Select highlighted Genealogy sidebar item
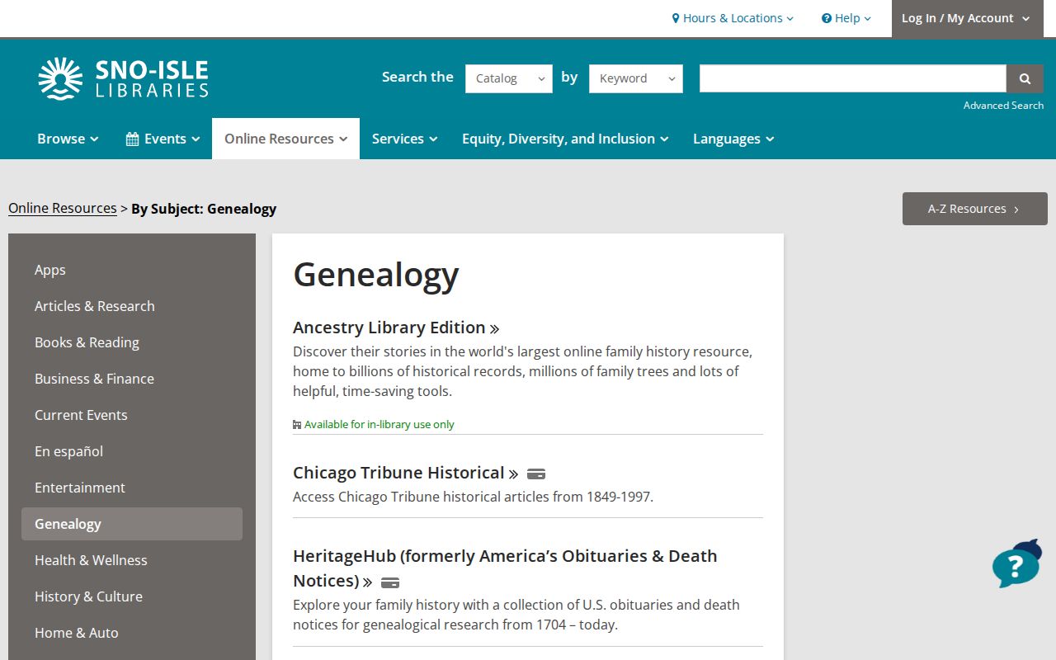1056x660 pixels. click(132, 524)
